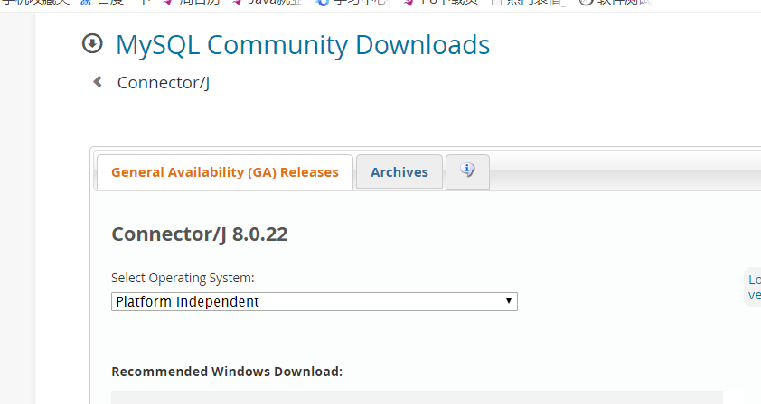Click the Baidu paw bookmark icon
The image size is (761, 404).
click(x=86, y=2)
